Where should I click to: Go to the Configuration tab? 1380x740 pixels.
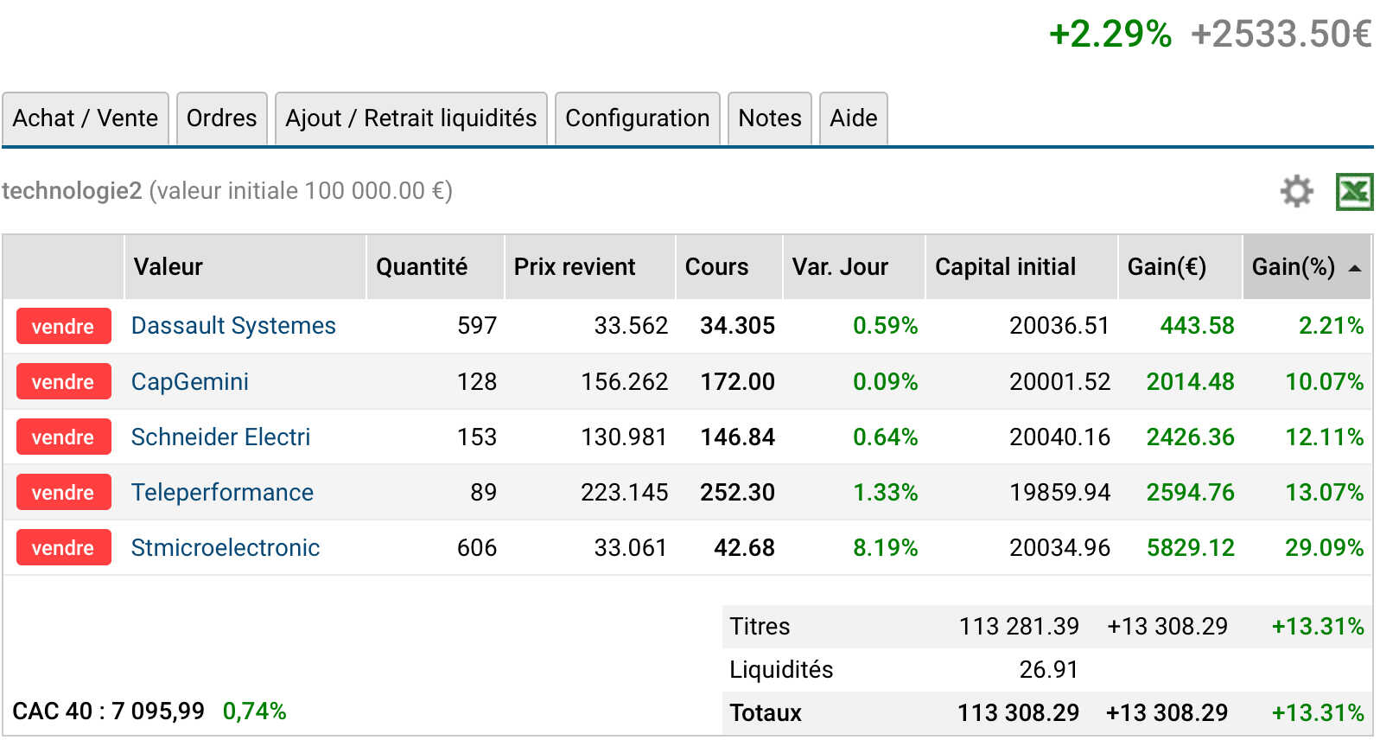(638, 118)
